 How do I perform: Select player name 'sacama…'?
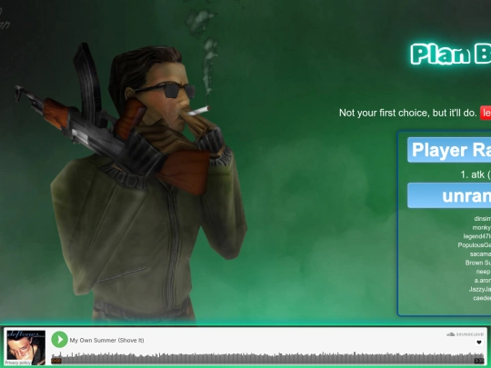coord(480,254)
